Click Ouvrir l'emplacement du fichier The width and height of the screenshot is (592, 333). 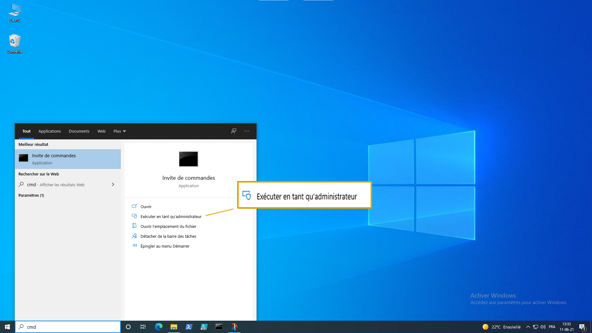[x=168, y=226]
